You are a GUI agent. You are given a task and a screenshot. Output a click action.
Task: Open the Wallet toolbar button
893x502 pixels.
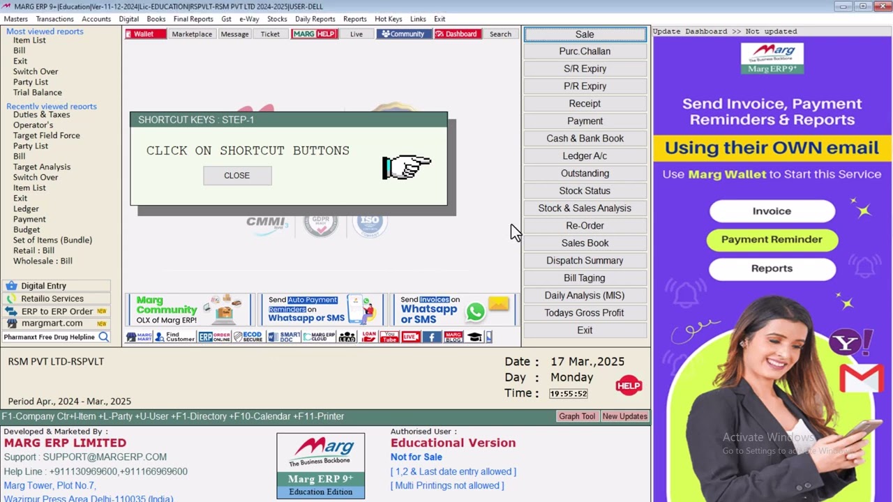(x=145, y=34)
